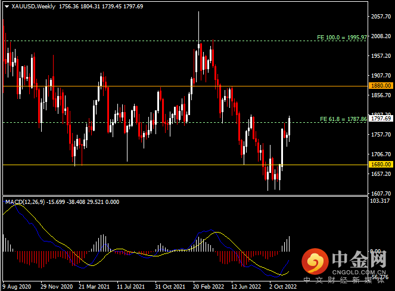Viewport: 395px width, 291px height.
Task: Select the orange 1880.00 price level tag
Action: coord(379,86)
